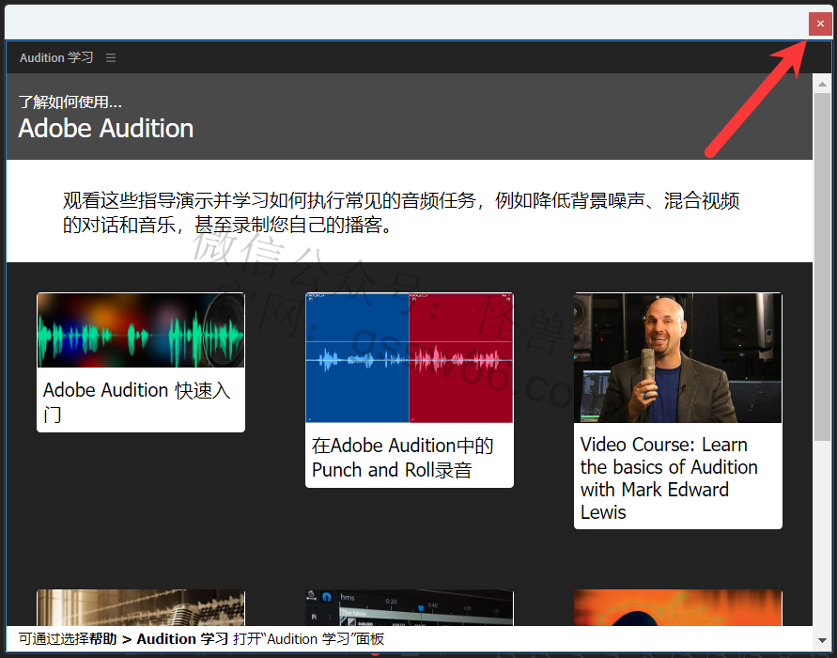The width and height of the screenshot is (837, 658).
Task: Open the Mark Edward Lewis video thumbnail
Action: 678,357
